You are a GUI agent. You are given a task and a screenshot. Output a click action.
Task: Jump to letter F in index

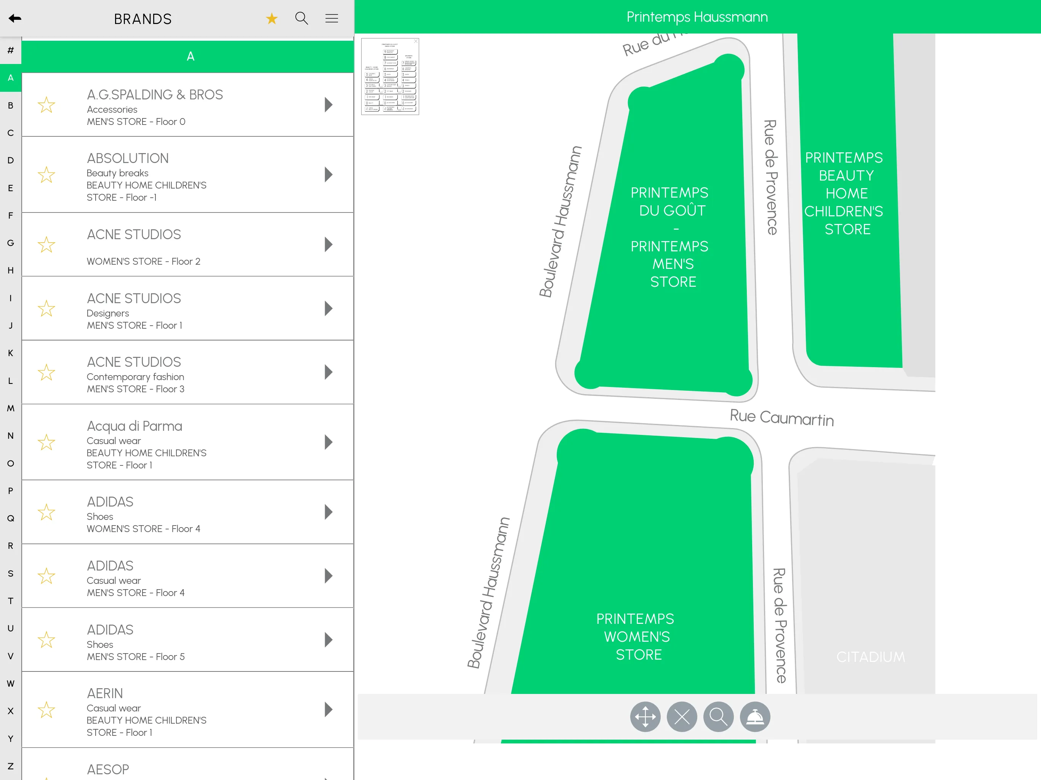[10, 216]
